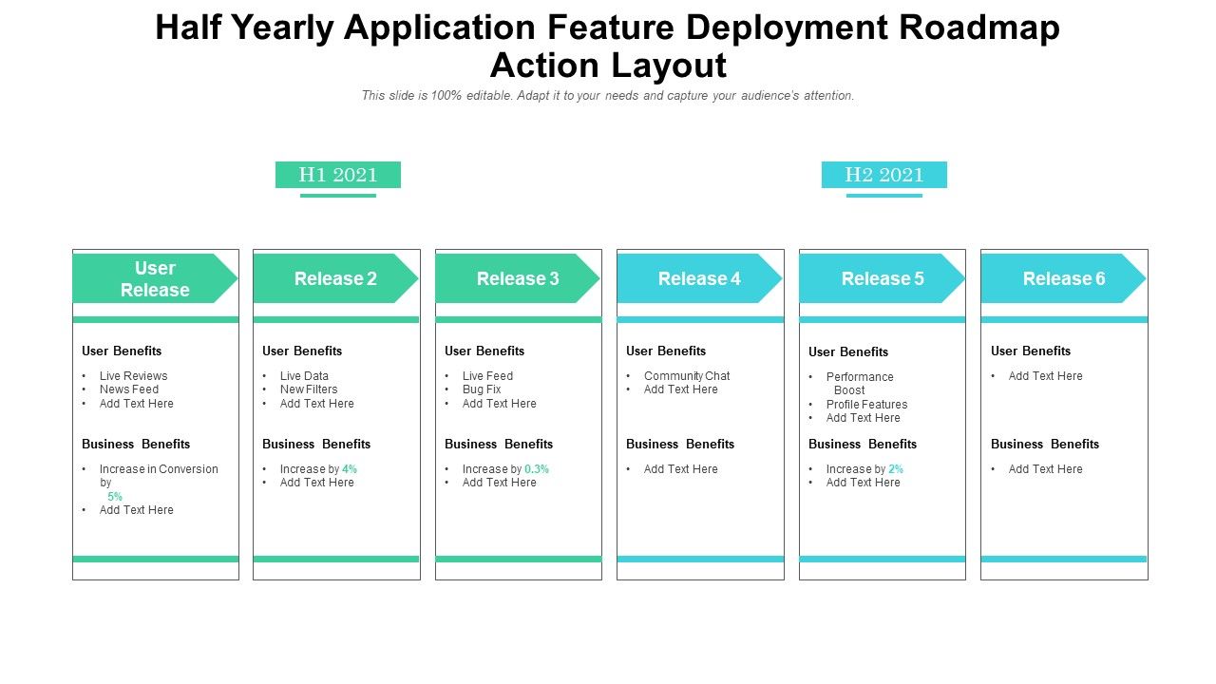The image size is (1216, 684).
Task: Click 'Add Text Here' under Release 4 Business Benefits
Action: point(681,469)
